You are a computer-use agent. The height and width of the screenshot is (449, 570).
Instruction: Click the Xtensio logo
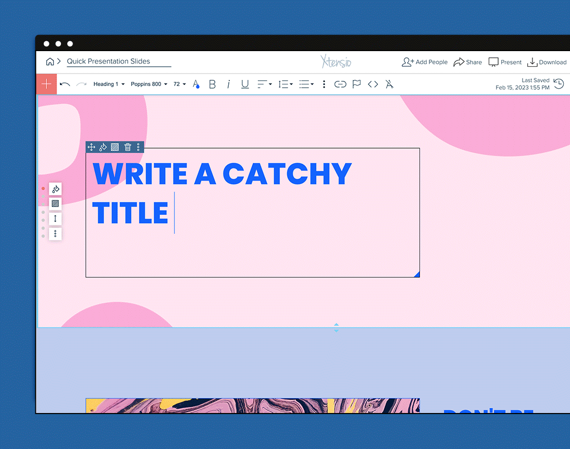point(336,62)
